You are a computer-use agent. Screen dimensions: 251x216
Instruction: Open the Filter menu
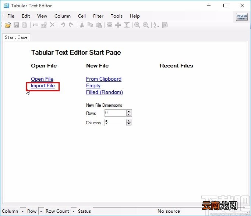tap(98, 16)
